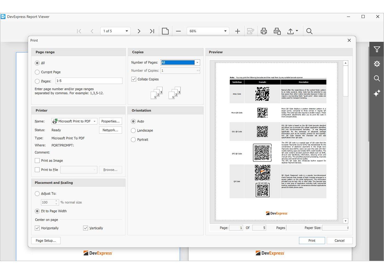The image size is (384, 274).
Task: Uncheck the Collate Copies checkbox
Action: (x=134, y=79)
